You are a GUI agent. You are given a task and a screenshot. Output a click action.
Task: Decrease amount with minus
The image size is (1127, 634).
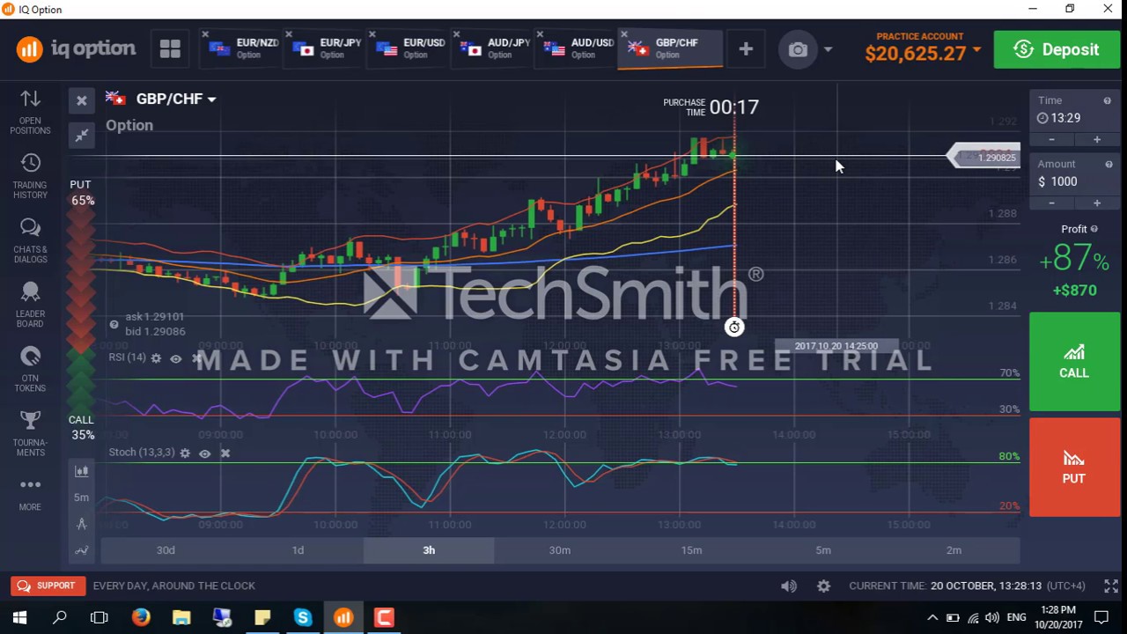[x=1051, y=203]
